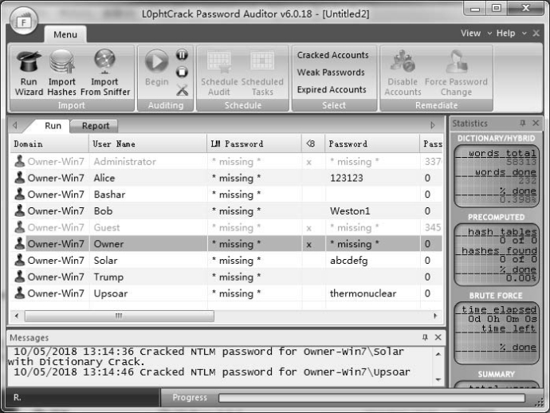Select Expired Accounts
The height and width of the screenshot is (413, 550).
pyautogui.click(x=332, y=89)
